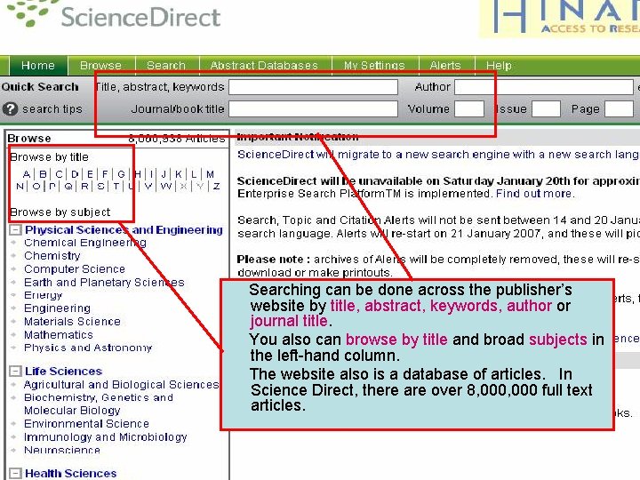640x480 pixels.
Task: Browse titles starting with K
Action: pos(179,174)
